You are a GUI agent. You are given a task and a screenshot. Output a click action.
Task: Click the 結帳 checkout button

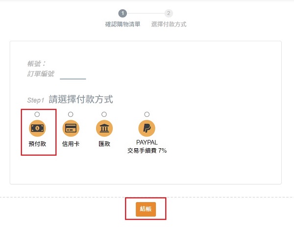click(146, 209)
